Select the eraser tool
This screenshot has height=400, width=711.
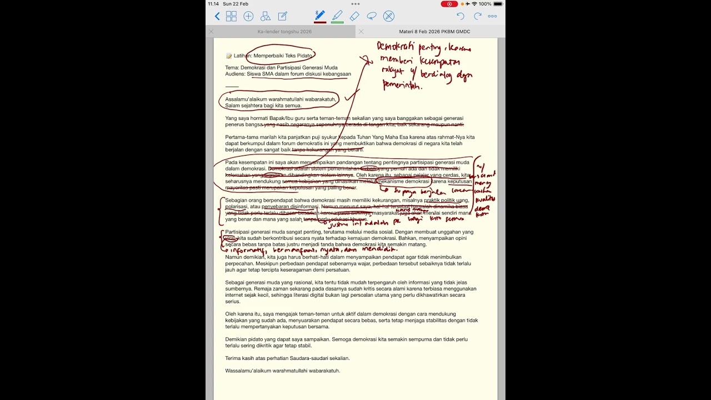pyautogui.click(x=354, y=16)
